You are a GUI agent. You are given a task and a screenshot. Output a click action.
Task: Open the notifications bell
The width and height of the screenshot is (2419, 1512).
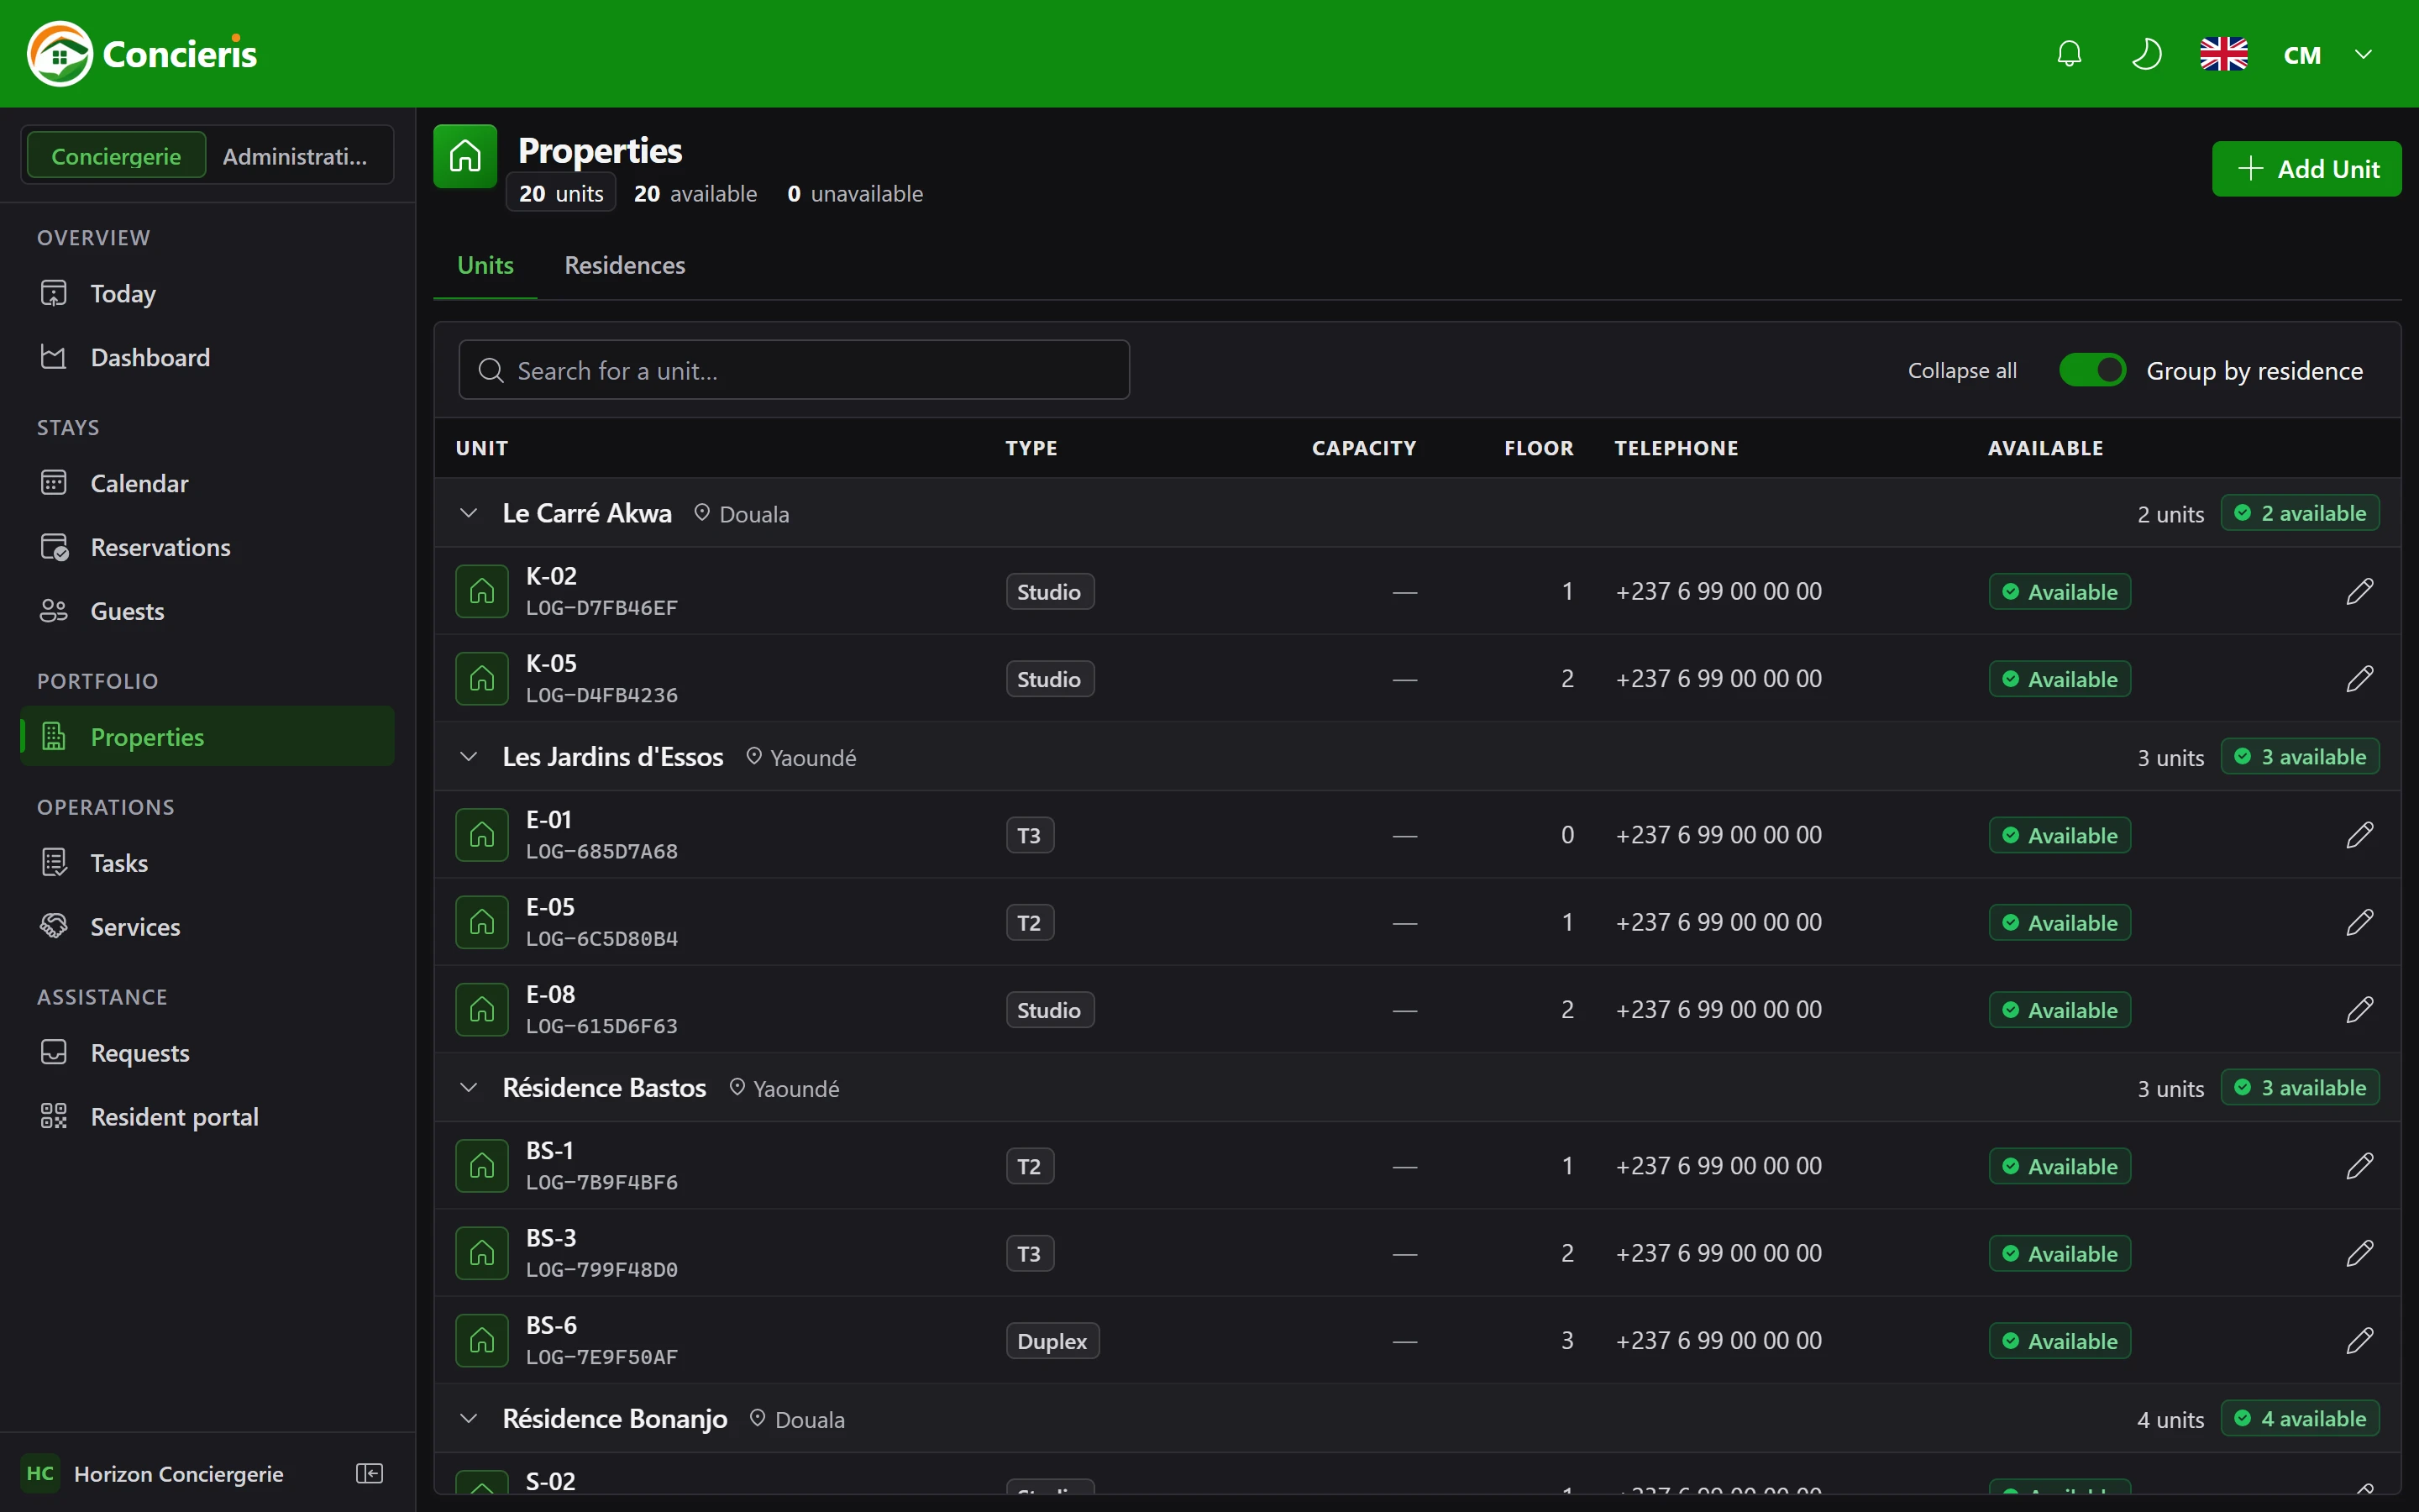(2069, 54)
